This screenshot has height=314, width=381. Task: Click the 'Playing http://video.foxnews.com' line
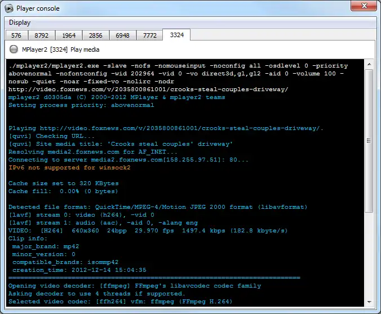point(166,128)
